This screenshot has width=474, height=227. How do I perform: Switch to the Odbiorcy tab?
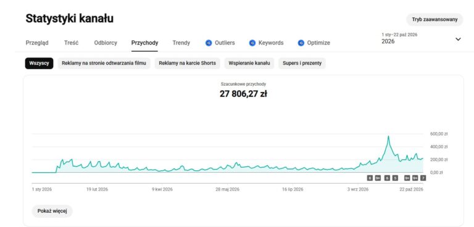coord(106,43)
